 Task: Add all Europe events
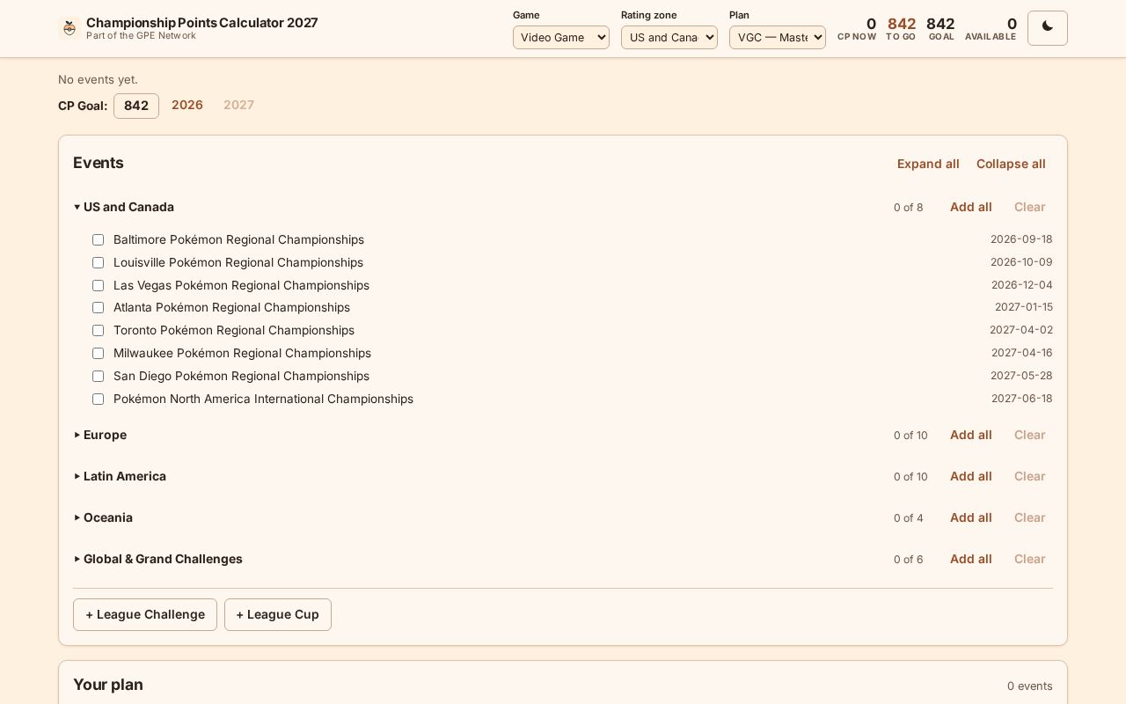pyautogui.click(x=970, y=435)
